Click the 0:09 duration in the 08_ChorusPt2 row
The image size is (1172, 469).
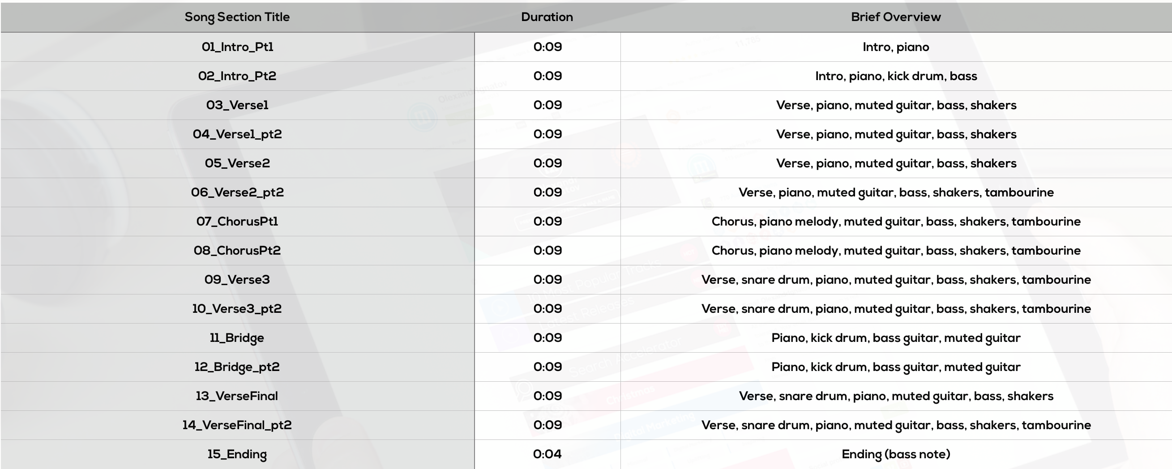[548, 251]
